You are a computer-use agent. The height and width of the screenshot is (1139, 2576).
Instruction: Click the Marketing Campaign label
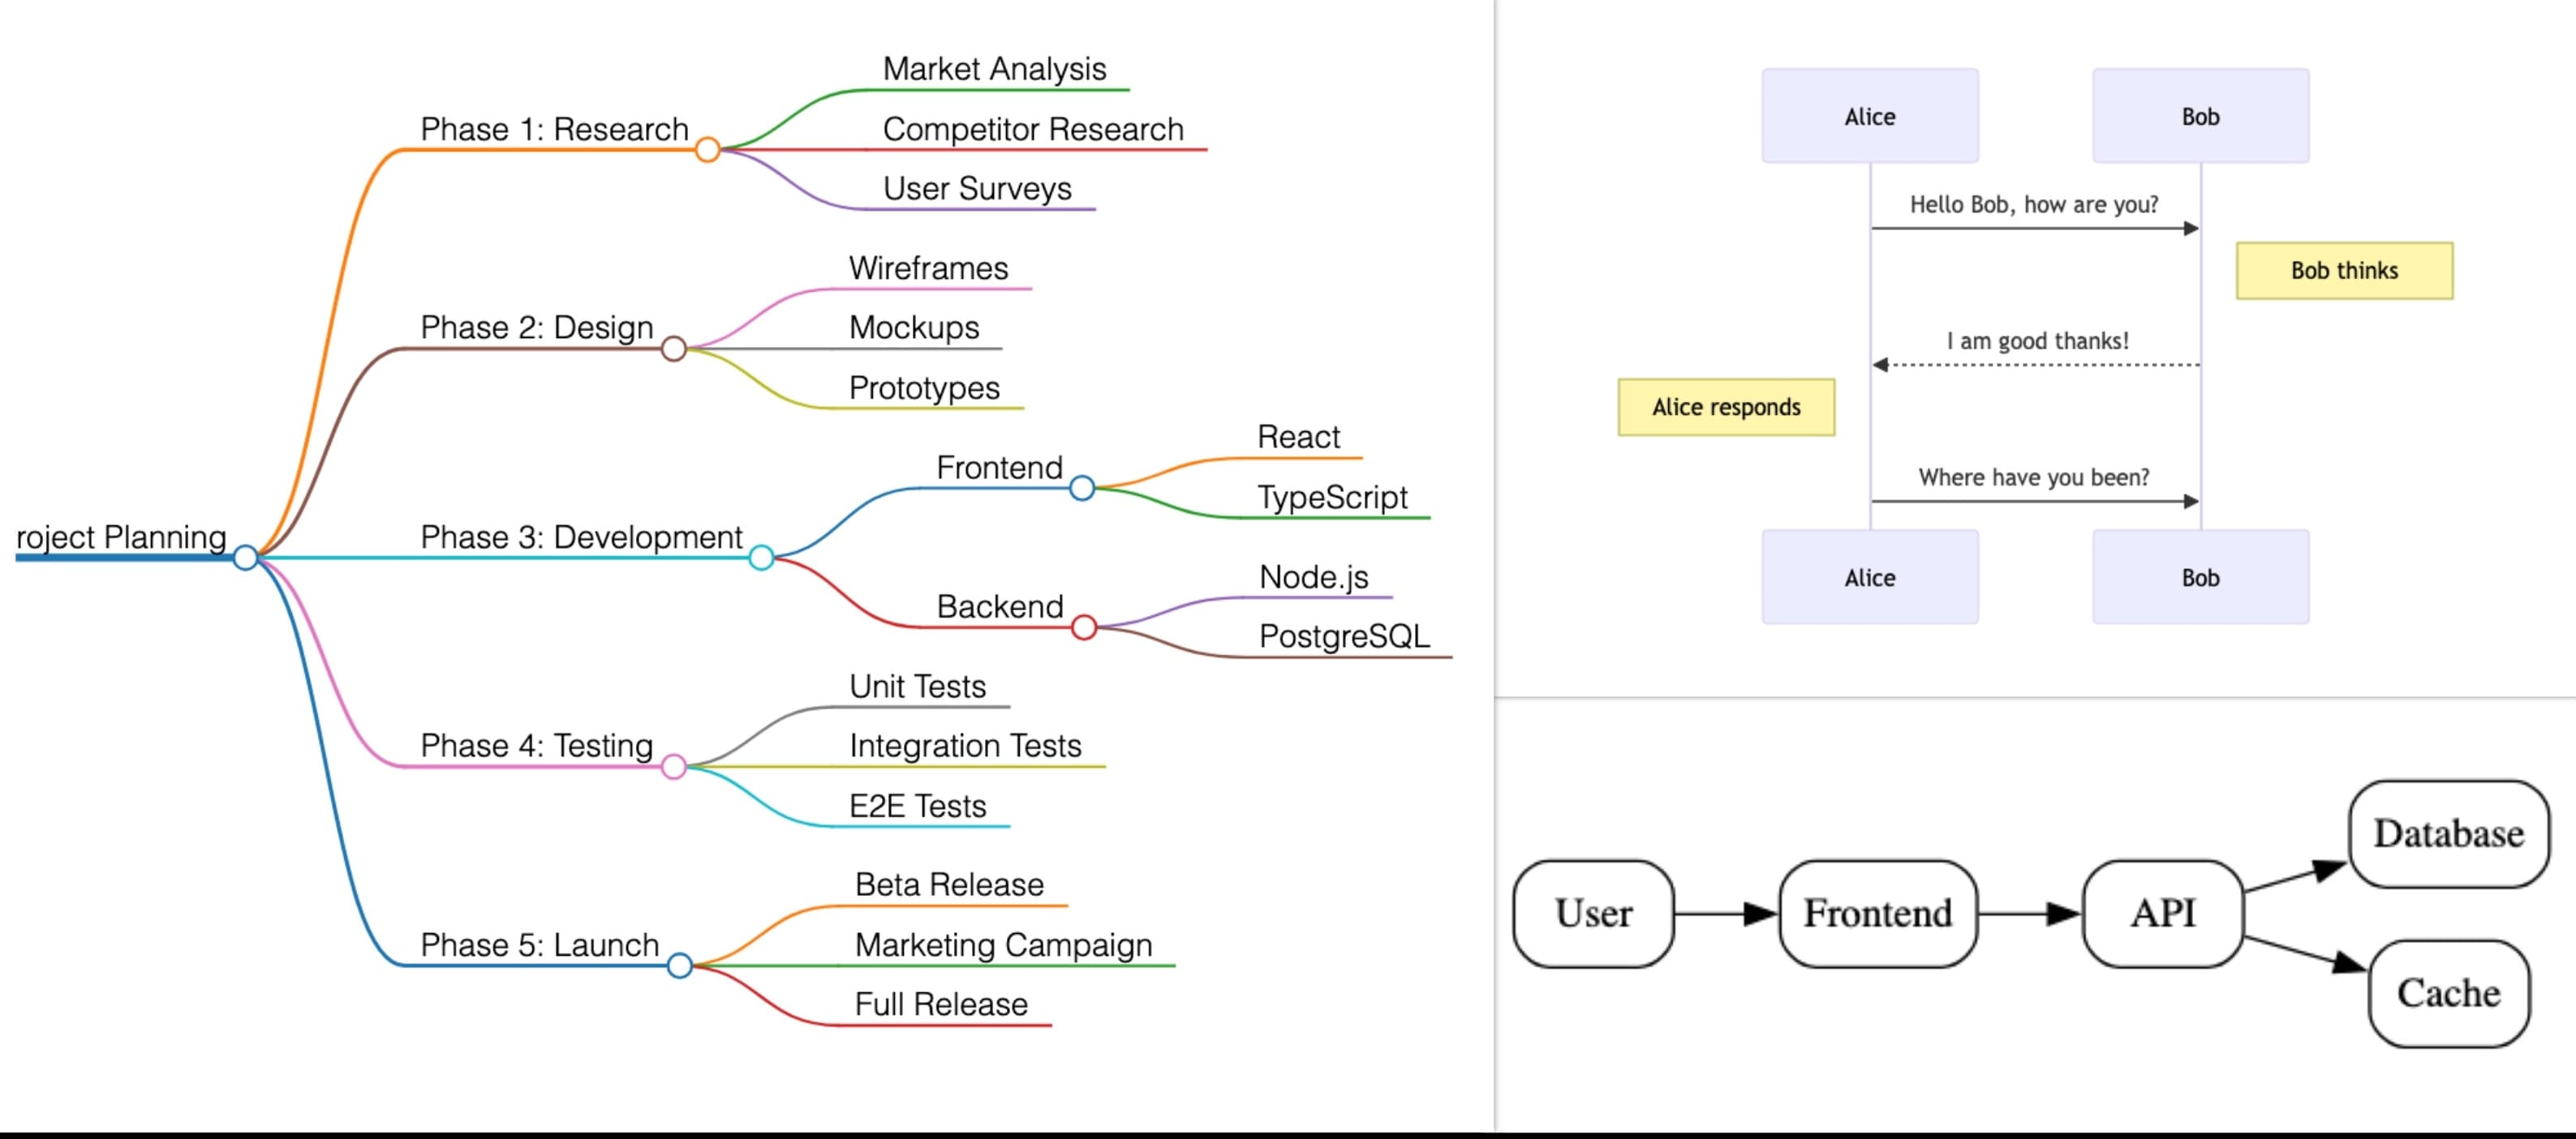[x=1003, y=944]
